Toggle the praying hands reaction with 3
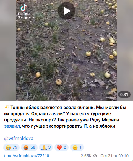The width and height of the screenshot is (133, 161). 46,147
